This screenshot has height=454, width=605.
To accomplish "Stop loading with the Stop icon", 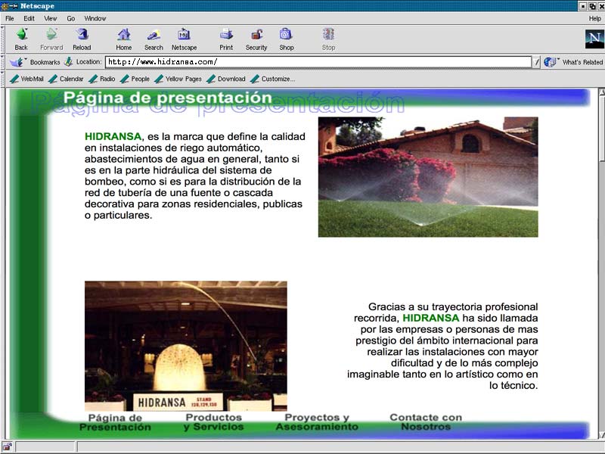I will point(328,35).
